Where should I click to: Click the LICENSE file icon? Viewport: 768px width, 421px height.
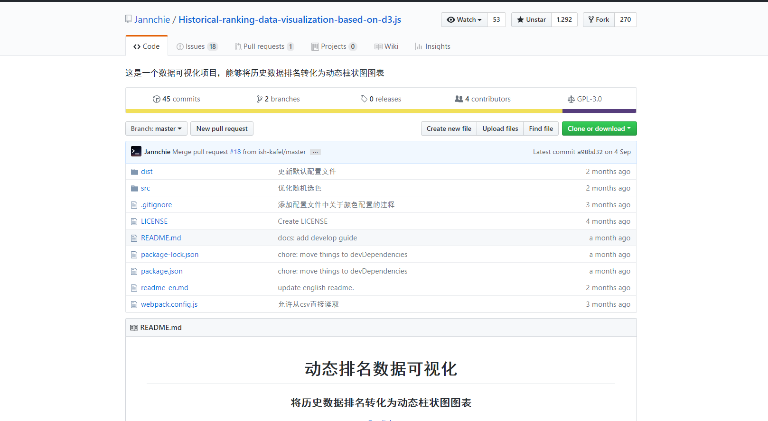tap(134, 221)
